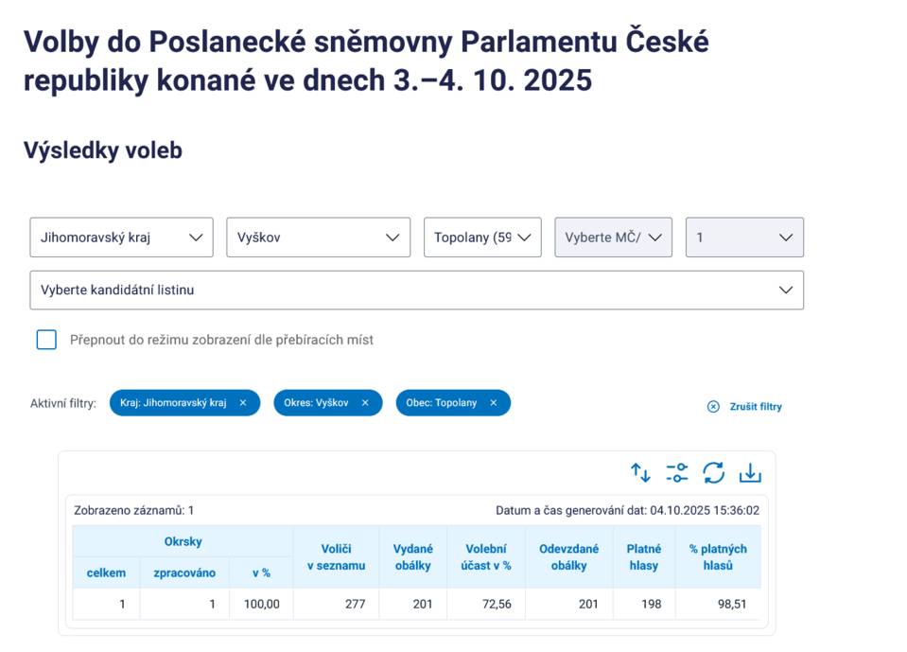This screenshot has width=907, height=652.
Task: Expand the Vyškov district dropdown
Action: tap(318, 238)
